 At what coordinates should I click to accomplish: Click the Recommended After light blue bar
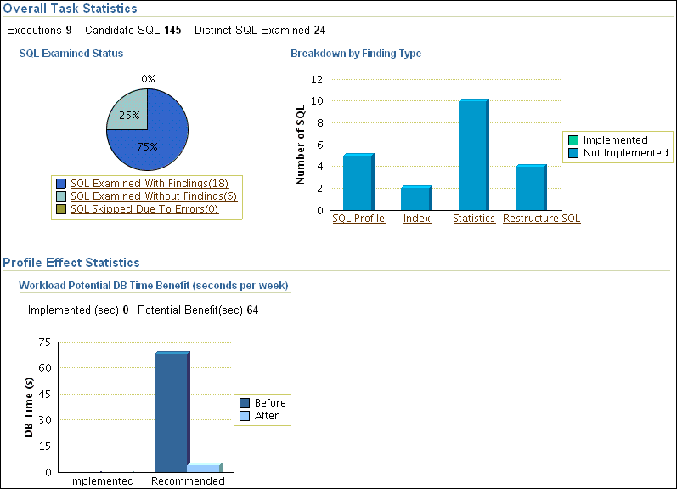point(203,468)
